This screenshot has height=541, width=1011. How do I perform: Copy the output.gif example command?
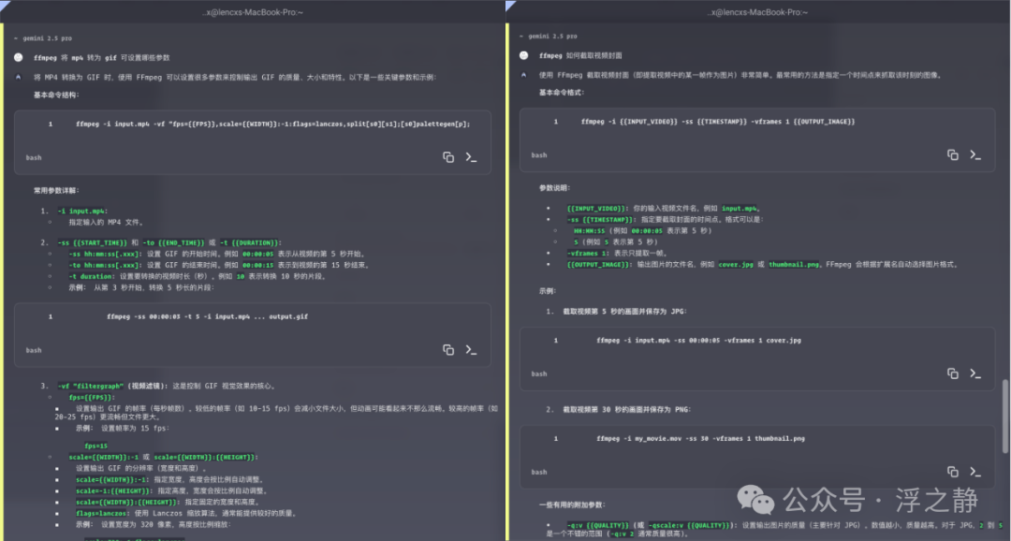(x=448, y=349)
